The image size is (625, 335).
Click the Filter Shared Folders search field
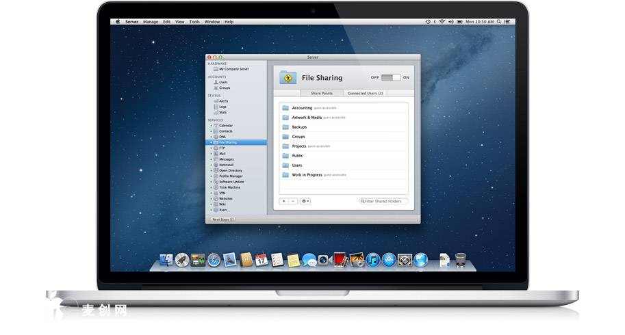385,201
